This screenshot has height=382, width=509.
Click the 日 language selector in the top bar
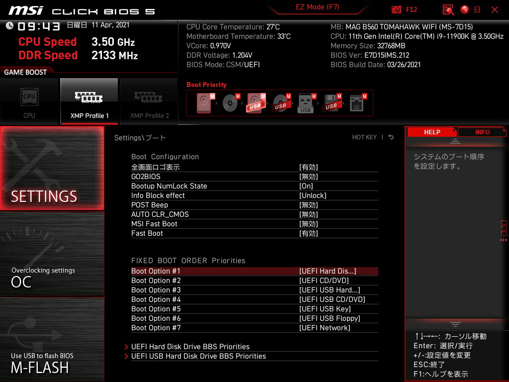(477, 10)
